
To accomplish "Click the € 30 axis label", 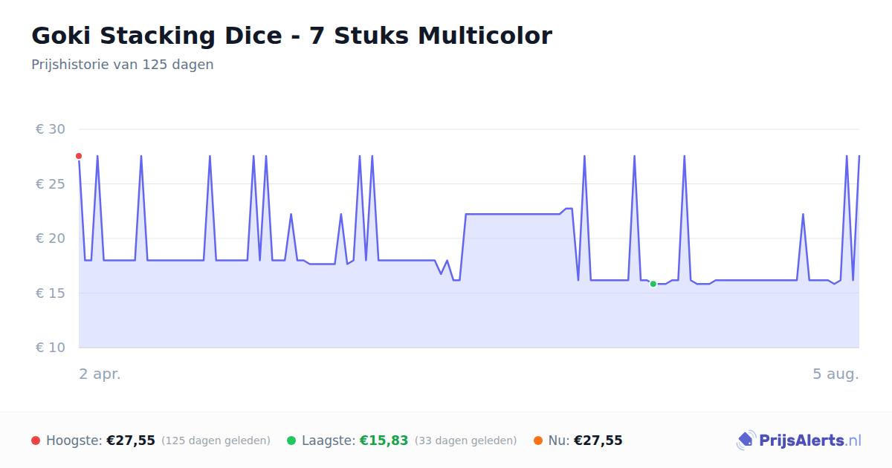I will pyautogui.click(x=51, y=129).
